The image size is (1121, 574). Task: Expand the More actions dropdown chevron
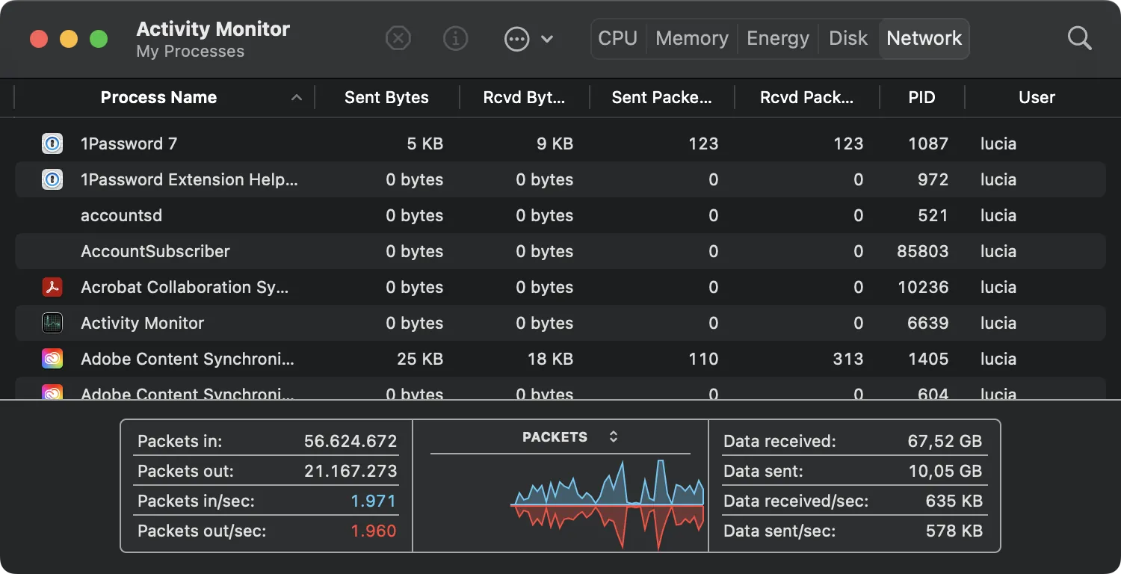pyautogui.click(x=547, y=39)
